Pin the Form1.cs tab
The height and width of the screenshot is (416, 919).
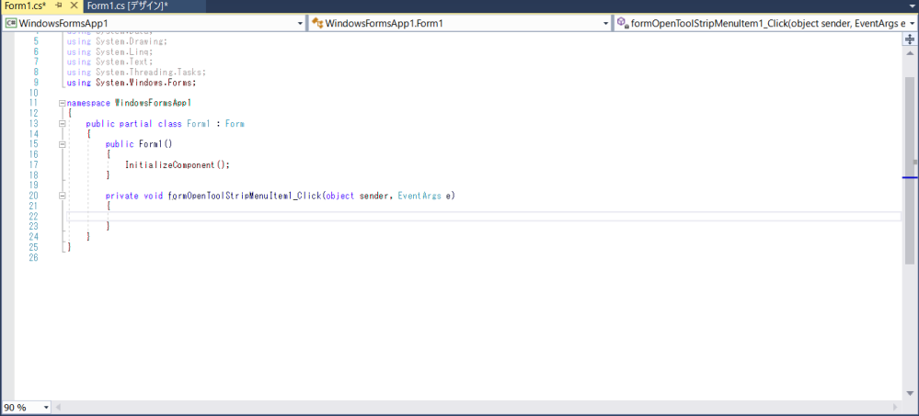pos(59,6)
